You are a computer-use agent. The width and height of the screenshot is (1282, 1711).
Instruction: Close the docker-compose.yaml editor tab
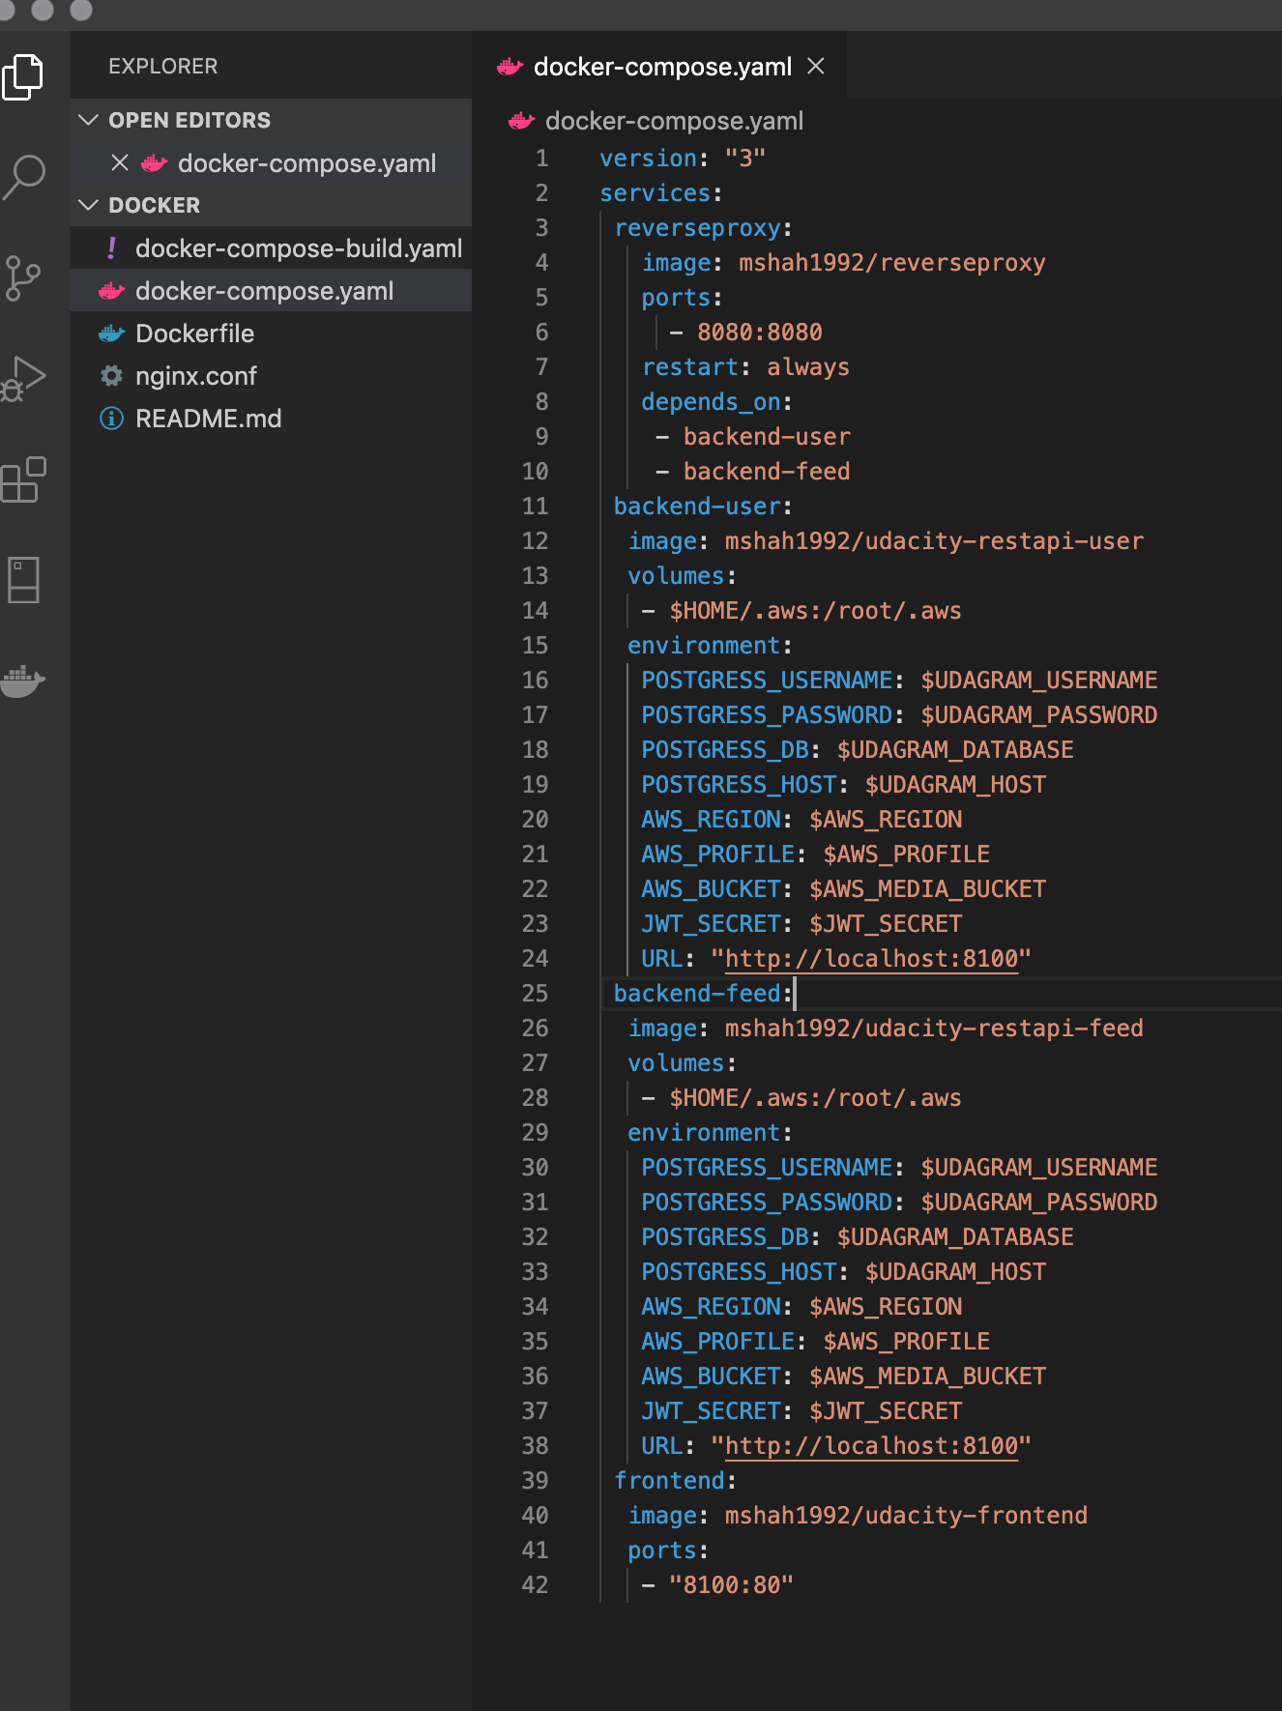click(x=816, y=66)
